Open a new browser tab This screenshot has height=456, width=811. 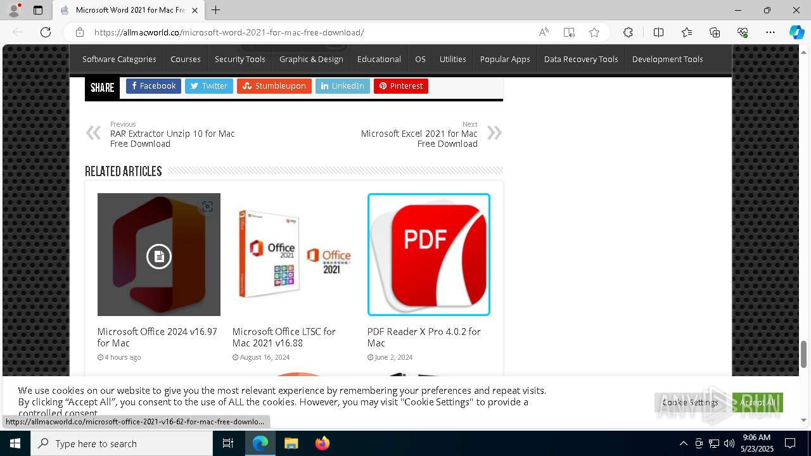216,10
